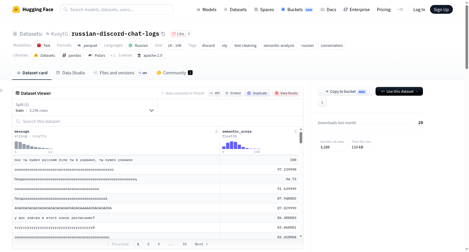
Task: Click the Auto-converted link
Action: point(177,93)
